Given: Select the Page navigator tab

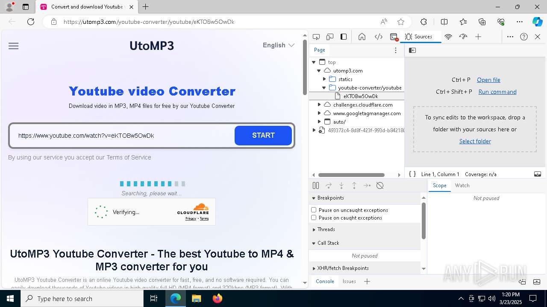Looking at the screenshot, I should 320,50.
